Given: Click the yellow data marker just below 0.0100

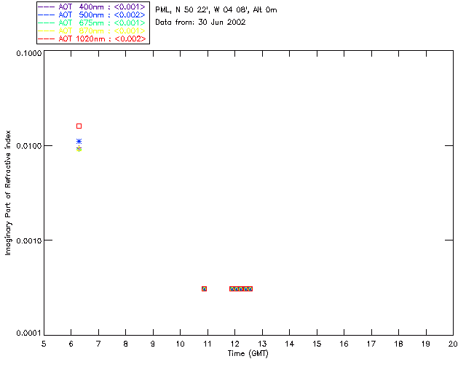Looking at the screenshot, I should (79, 149).
